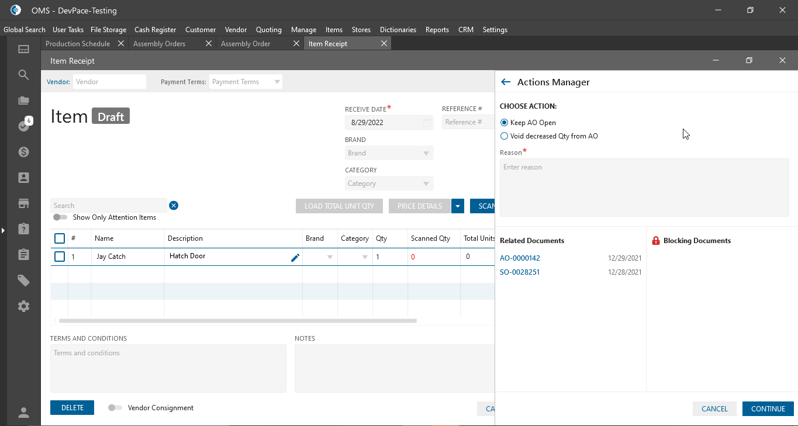Click the CONTINUE button

768,408
